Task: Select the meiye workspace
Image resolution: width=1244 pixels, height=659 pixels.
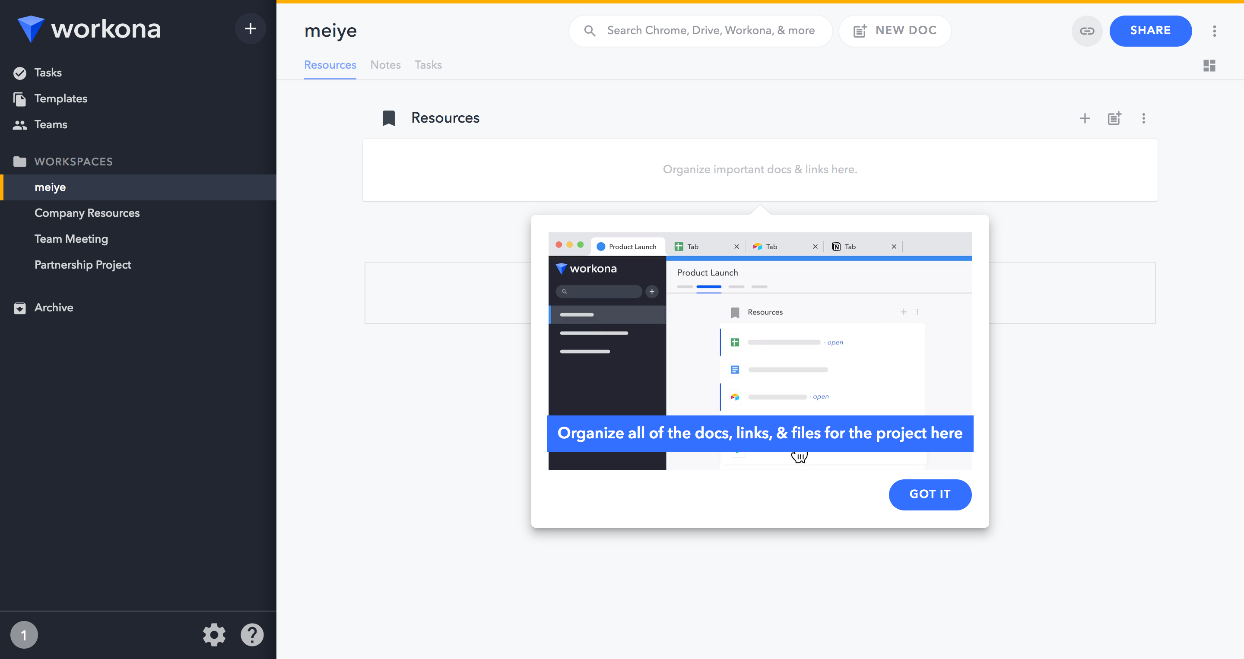Action: (138, 187)
